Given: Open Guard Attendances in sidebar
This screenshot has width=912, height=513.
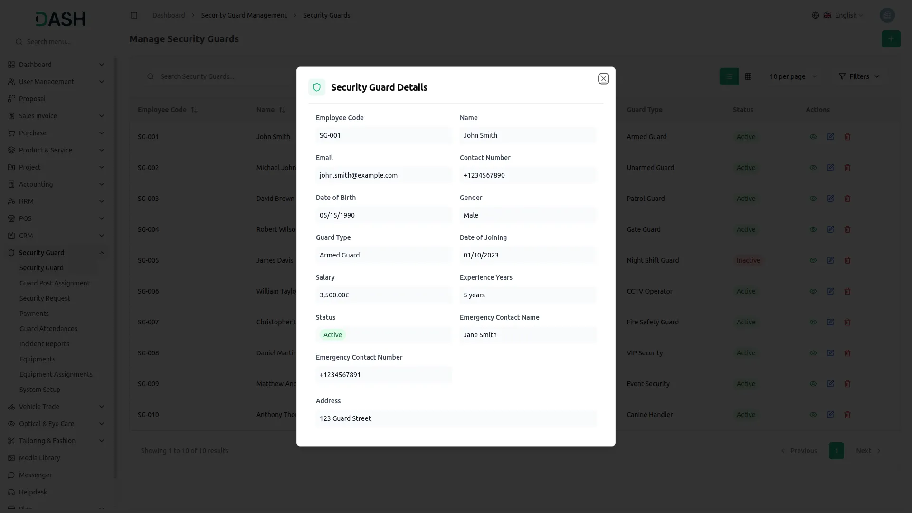Looking at the screenshot, I should pyautogui.click(x=48, y=329).
